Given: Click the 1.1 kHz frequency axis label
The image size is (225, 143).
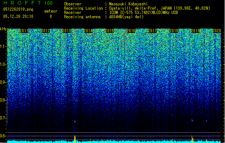Looking at the screenshot, I should pyautogui.click(x=3, y=46).
